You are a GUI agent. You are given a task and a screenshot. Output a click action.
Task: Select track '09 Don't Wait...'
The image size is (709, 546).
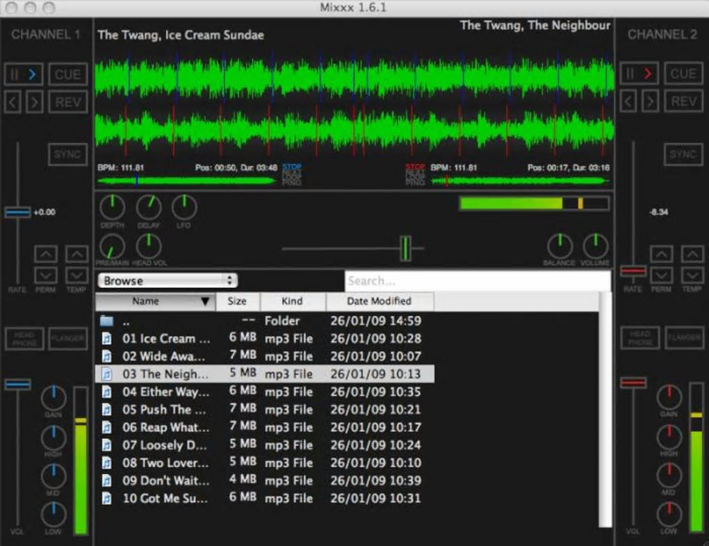265,481
